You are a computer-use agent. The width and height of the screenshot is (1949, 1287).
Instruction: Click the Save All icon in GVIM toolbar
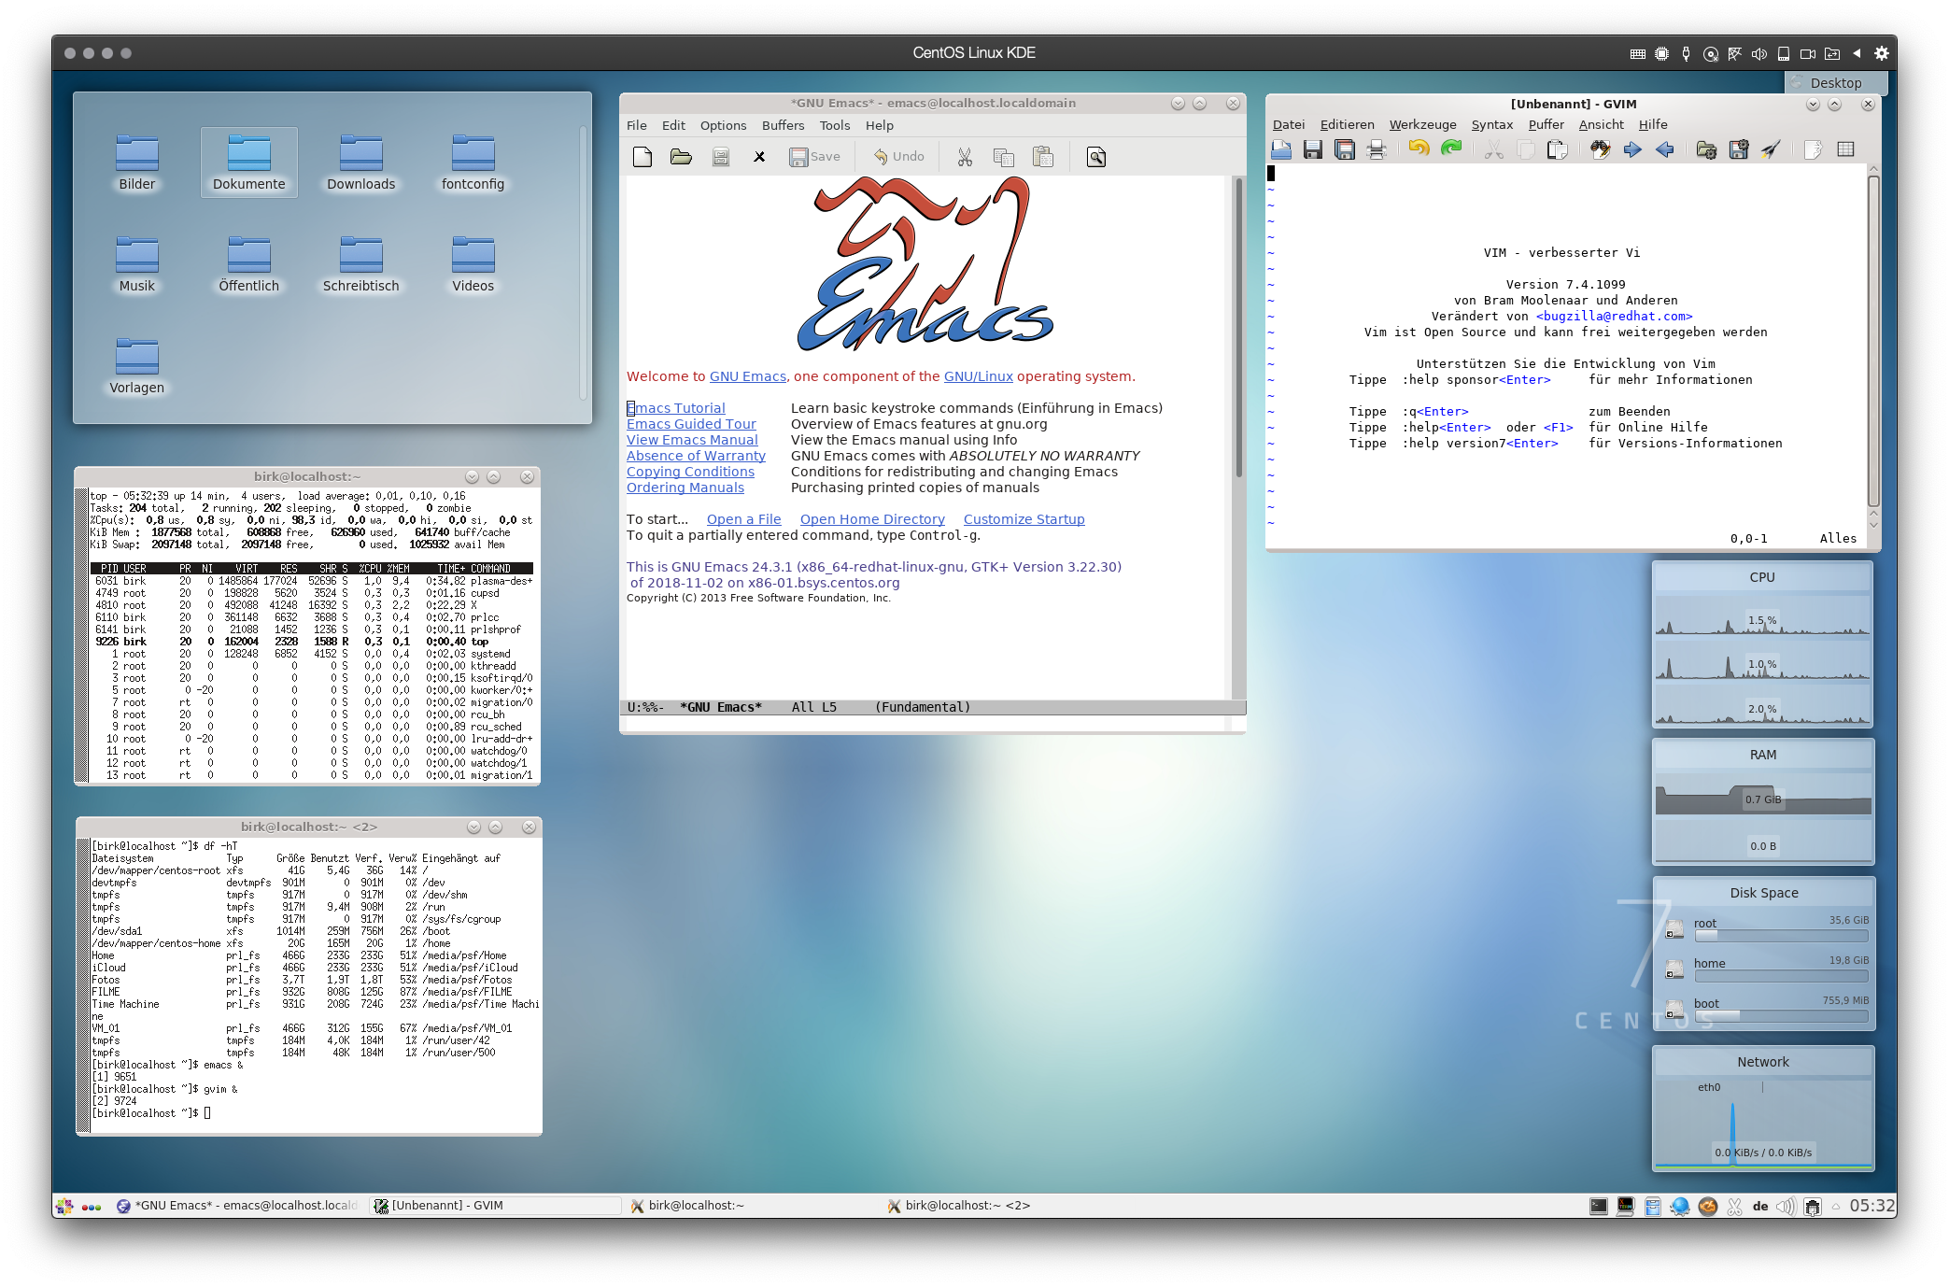pyautogui.click(x=1345, y=149)
